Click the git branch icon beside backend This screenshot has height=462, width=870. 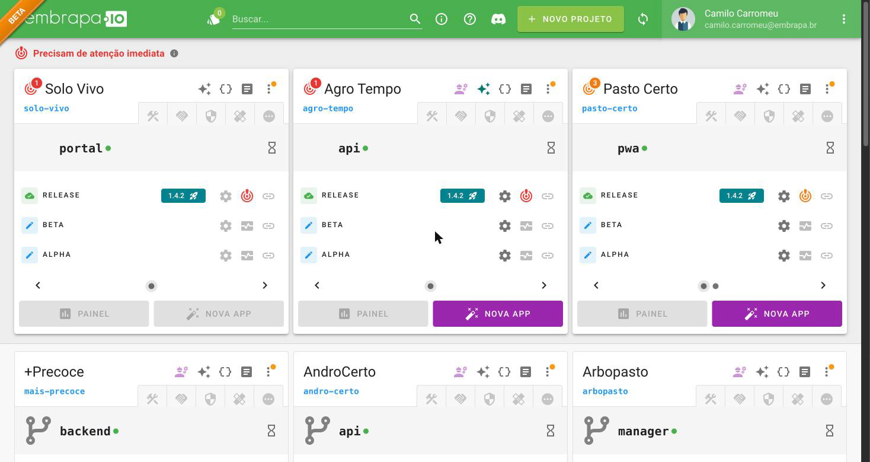[39, 431]
